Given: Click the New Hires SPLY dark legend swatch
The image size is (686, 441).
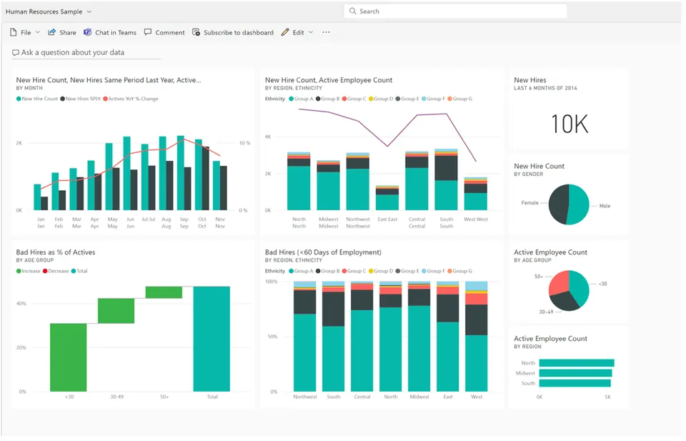Looking at the screenshot, I should [63, 99].
